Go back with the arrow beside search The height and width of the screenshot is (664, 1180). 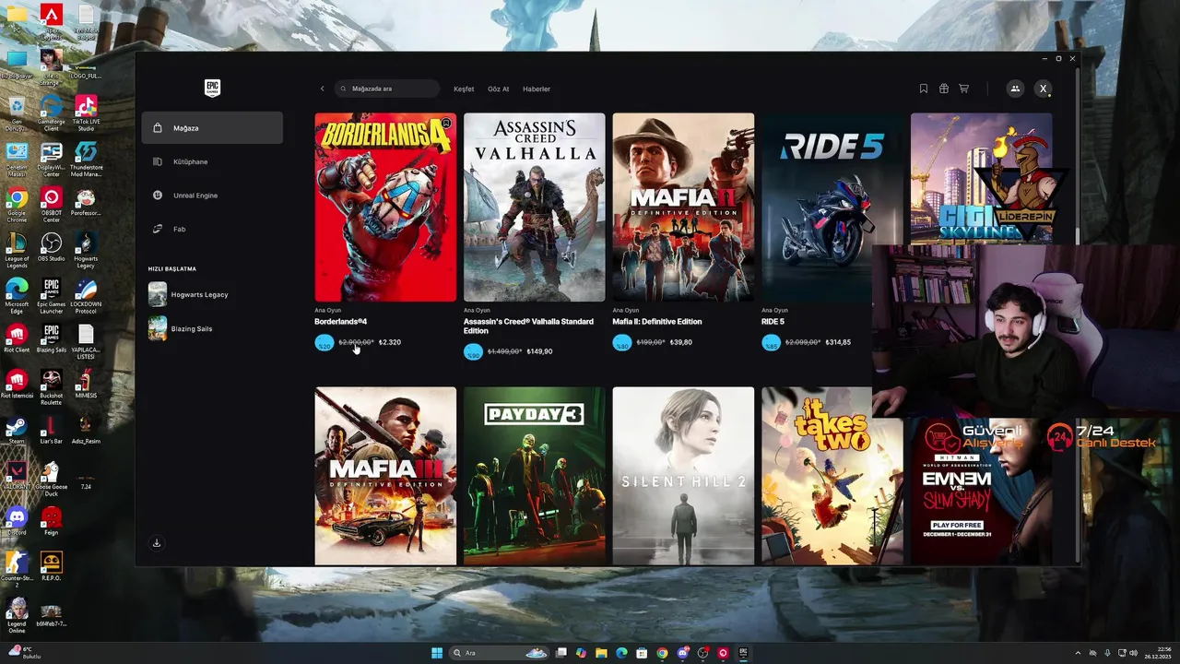point(322,89)
